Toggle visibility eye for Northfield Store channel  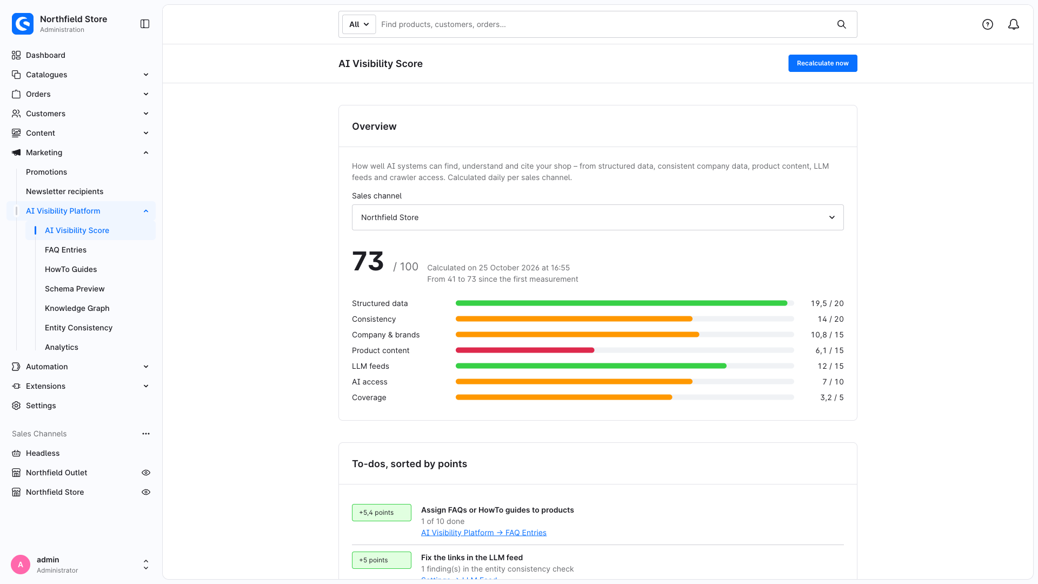point(146,492)
